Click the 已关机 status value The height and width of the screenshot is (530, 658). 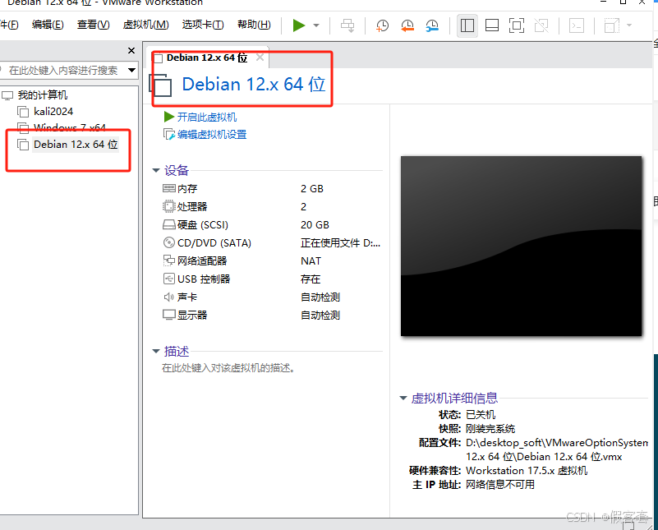coord(481,415)
